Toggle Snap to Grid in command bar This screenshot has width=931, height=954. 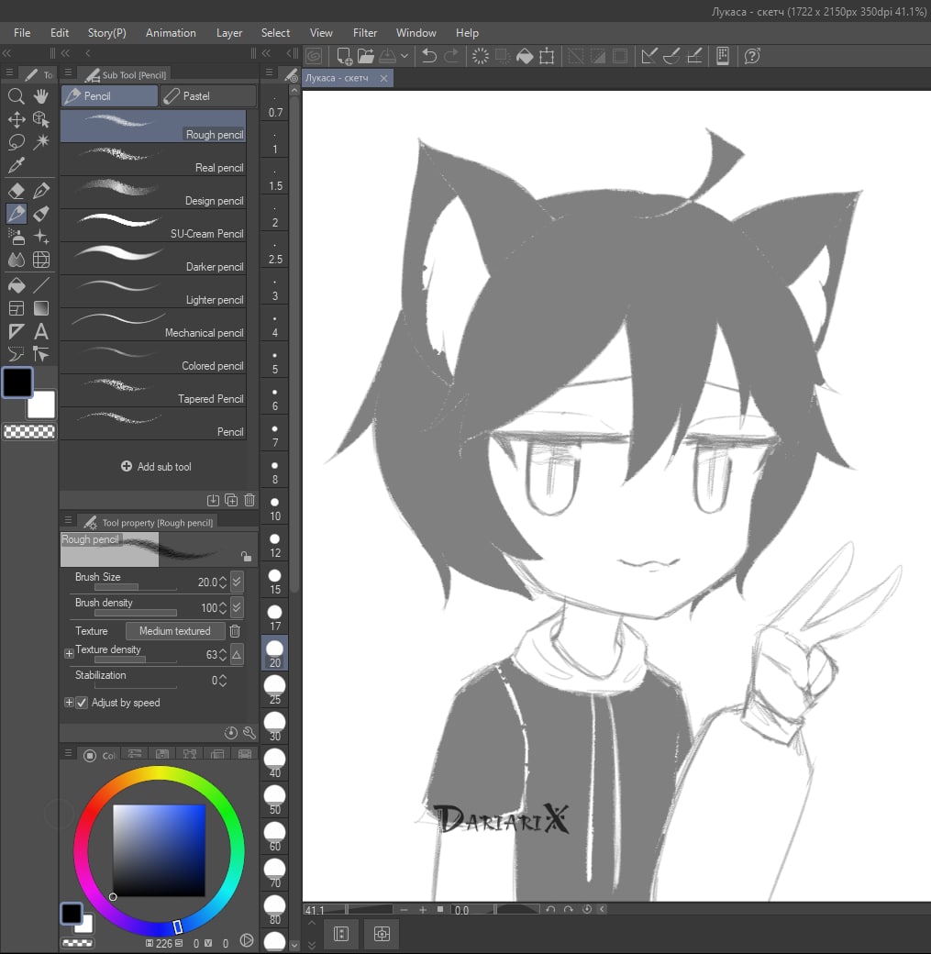coord(694,56)
